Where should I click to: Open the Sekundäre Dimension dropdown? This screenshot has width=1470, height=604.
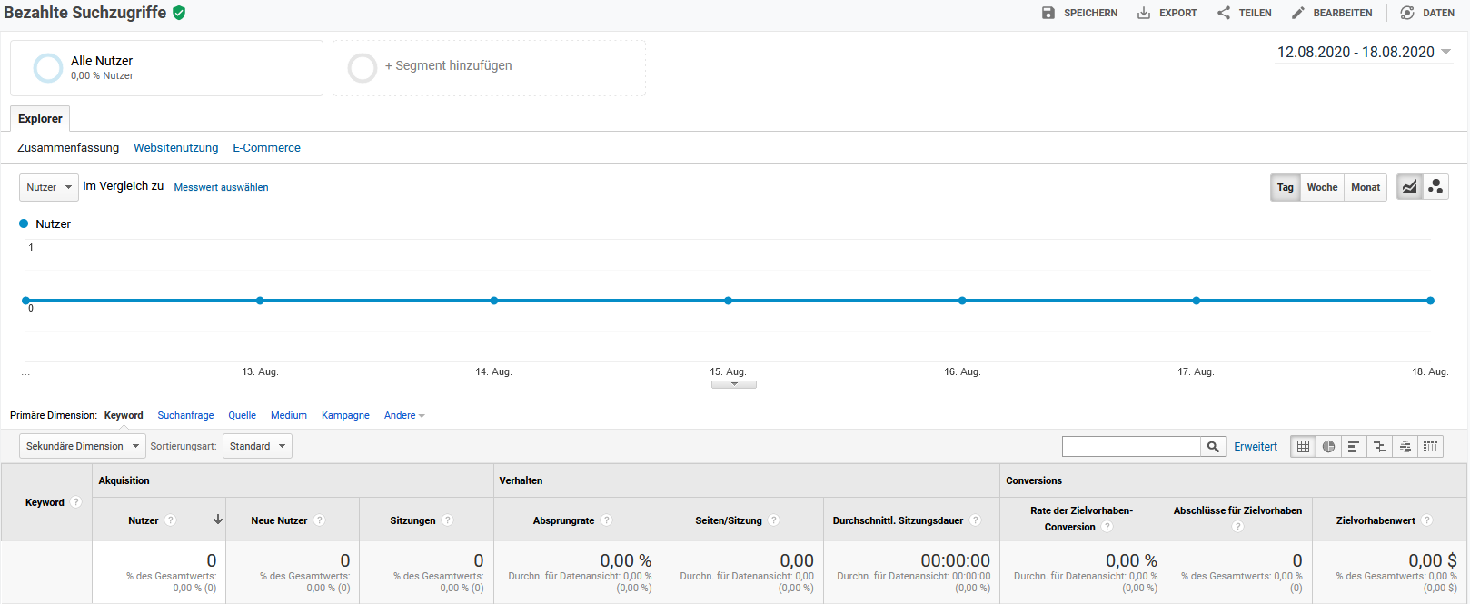tap(82, 446)
